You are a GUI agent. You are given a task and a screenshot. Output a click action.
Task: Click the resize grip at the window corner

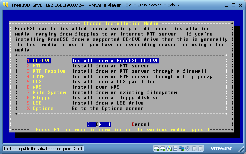point(241,149)
